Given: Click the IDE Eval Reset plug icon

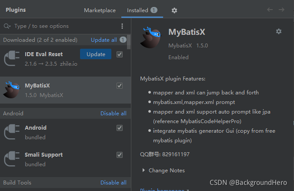Looking at the screenshot, I should [x=12, y=58].
